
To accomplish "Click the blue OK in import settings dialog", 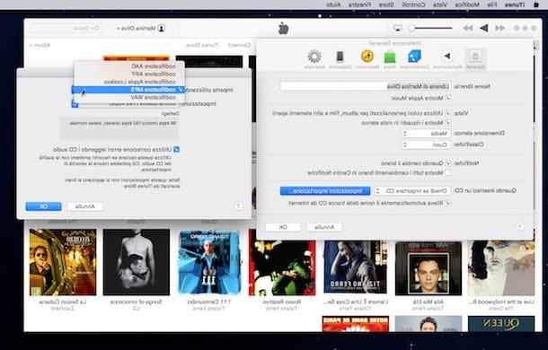I will pos(43,206).
